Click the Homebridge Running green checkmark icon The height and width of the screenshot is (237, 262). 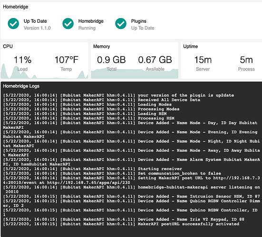pos(68,24)
